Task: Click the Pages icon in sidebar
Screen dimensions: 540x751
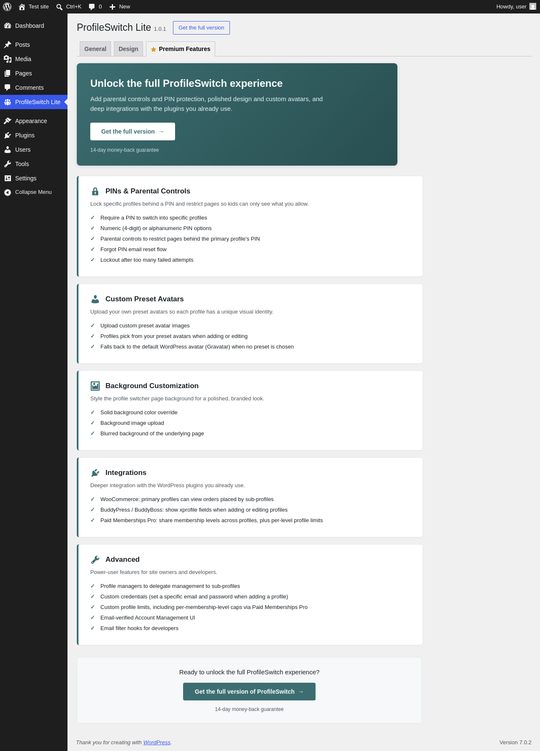Action: tap(8, 73)
